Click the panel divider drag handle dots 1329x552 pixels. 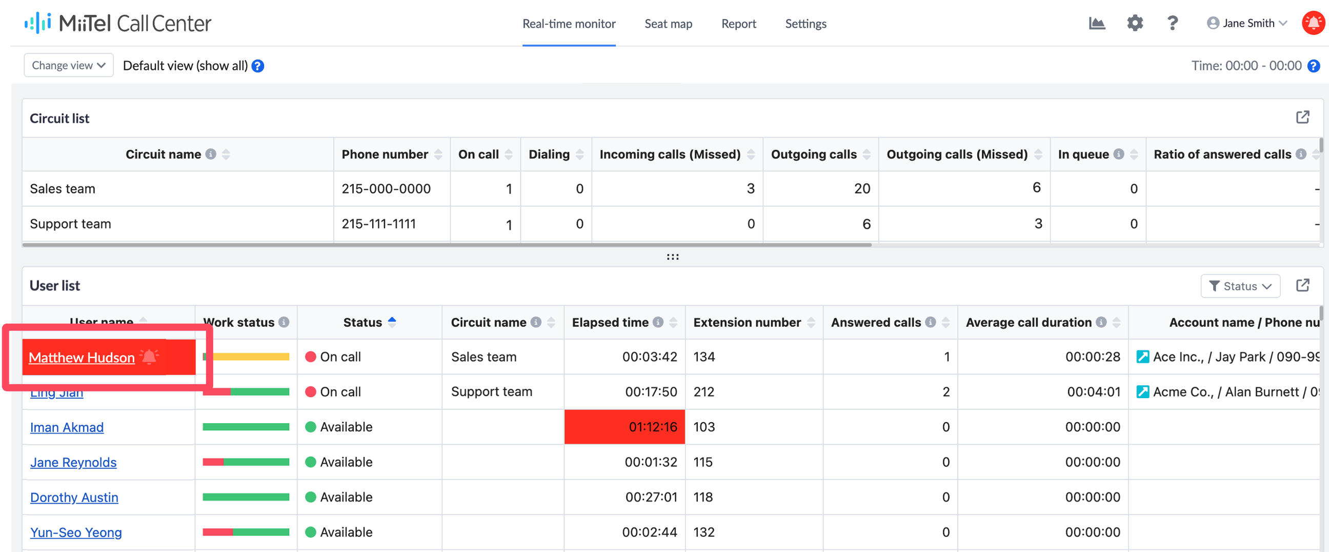coord(672,257)
